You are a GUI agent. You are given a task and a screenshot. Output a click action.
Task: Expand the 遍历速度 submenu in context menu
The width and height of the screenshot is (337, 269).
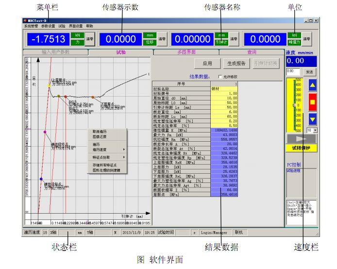108,149
